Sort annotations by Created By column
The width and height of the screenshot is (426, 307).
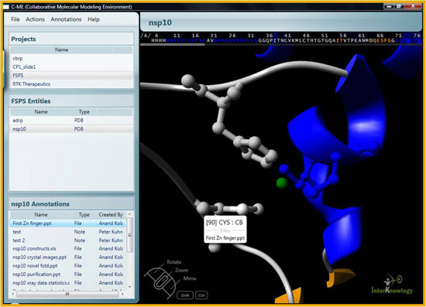(111, 214)
